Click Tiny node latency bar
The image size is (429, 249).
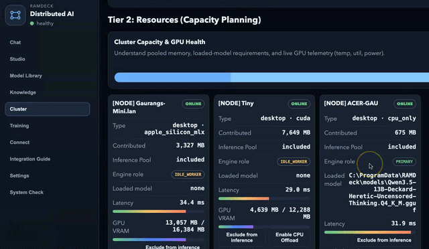point(264,199)
